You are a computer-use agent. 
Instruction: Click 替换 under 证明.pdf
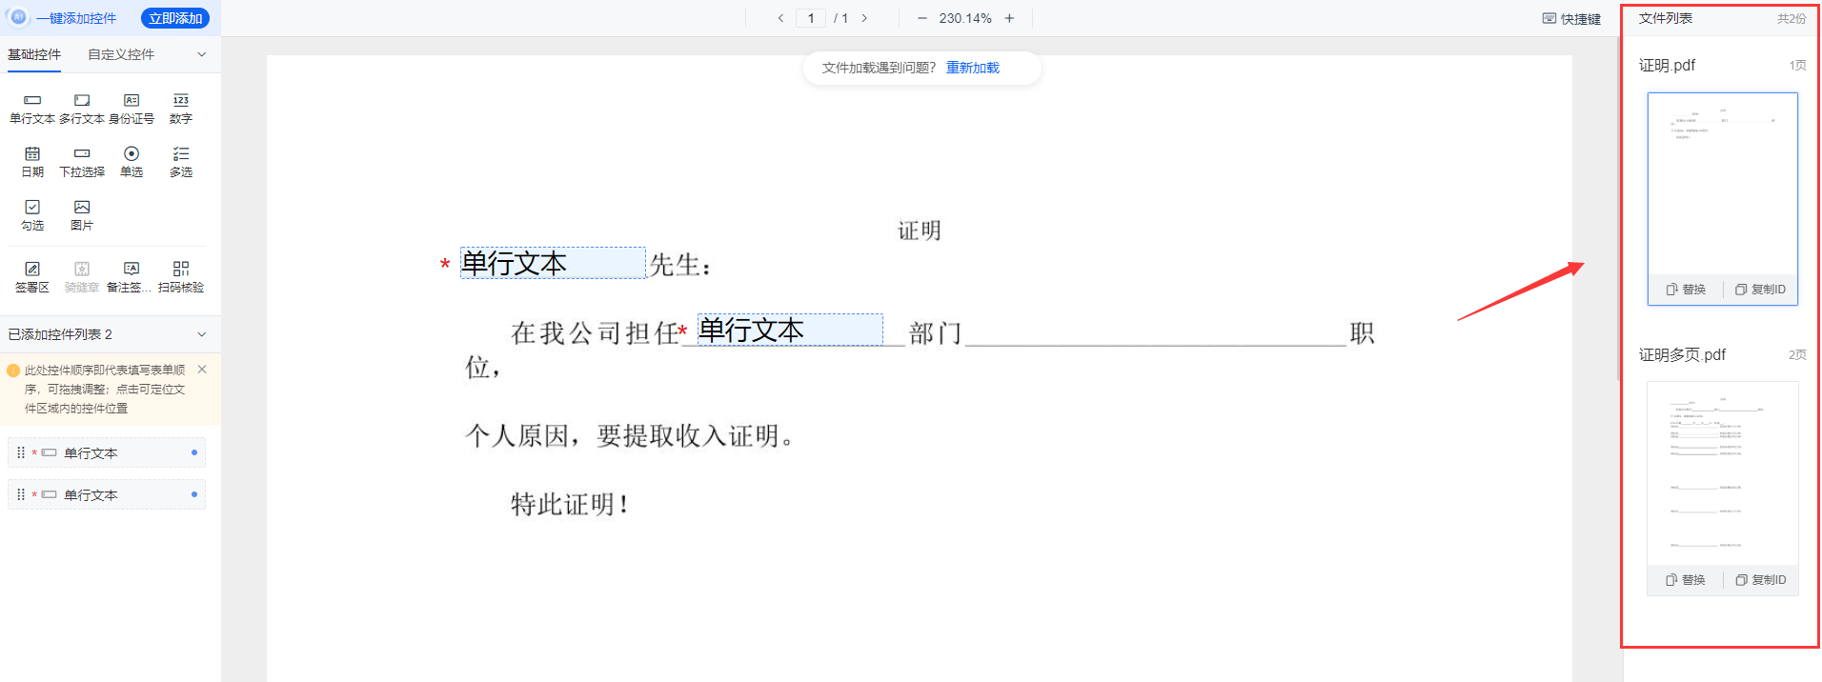1687,290
